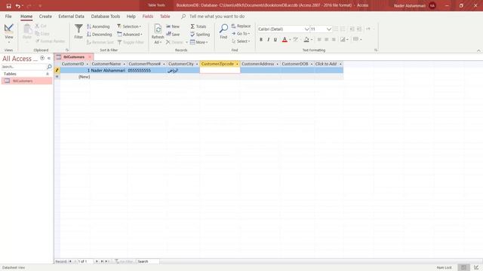Click the active CustomerZipcode cell
483x271 pixels.
pyautogui.click(x=220, y=70)
